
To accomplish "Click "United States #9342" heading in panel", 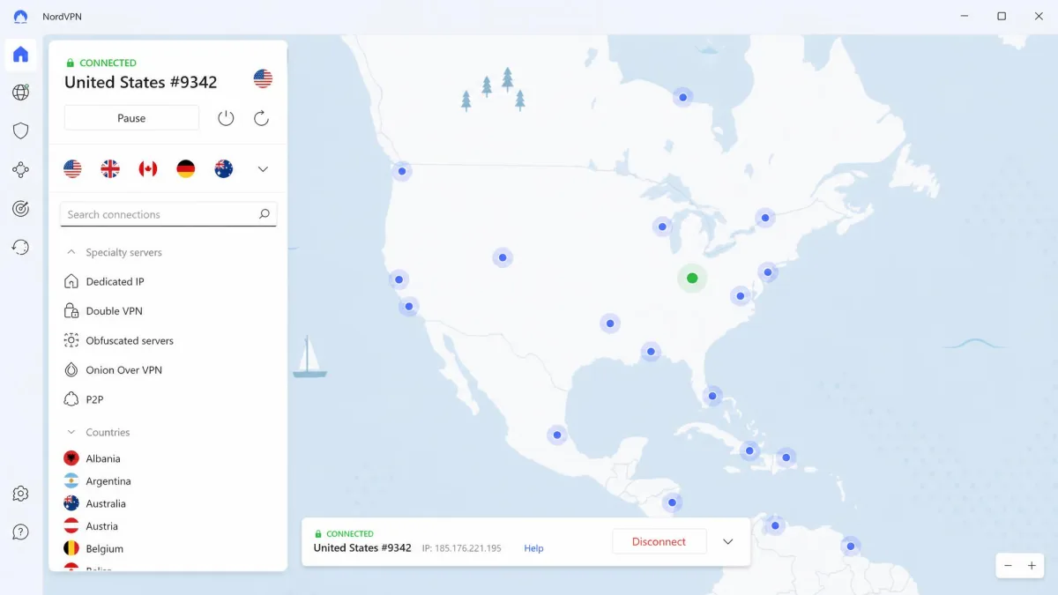I will (x=140, y=82).
